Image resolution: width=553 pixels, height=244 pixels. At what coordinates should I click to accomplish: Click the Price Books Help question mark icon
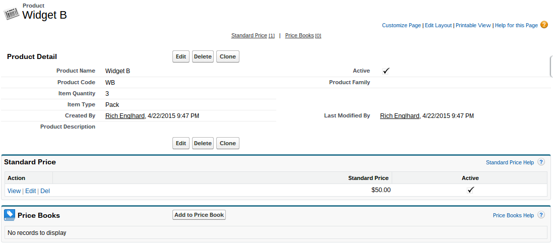click(x=541, y=215)
